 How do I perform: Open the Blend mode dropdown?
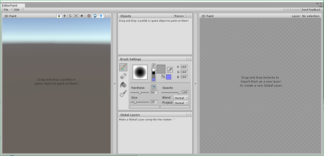point(181,98)
